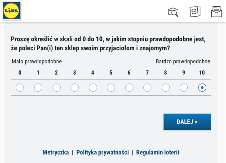Select rating 7 radio button

point(147,88)
